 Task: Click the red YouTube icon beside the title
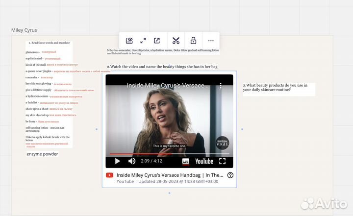click(109, 175)
